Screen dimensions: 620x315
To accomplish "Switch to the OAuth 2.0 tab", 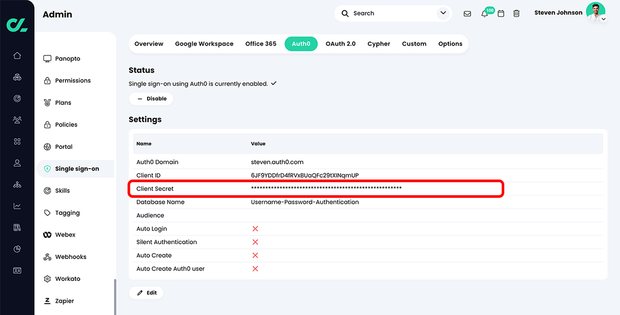I will (340, 44).
